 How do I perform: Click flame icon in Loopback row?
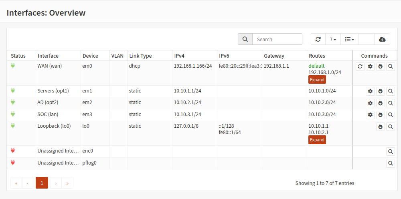(x=381, y=127)
